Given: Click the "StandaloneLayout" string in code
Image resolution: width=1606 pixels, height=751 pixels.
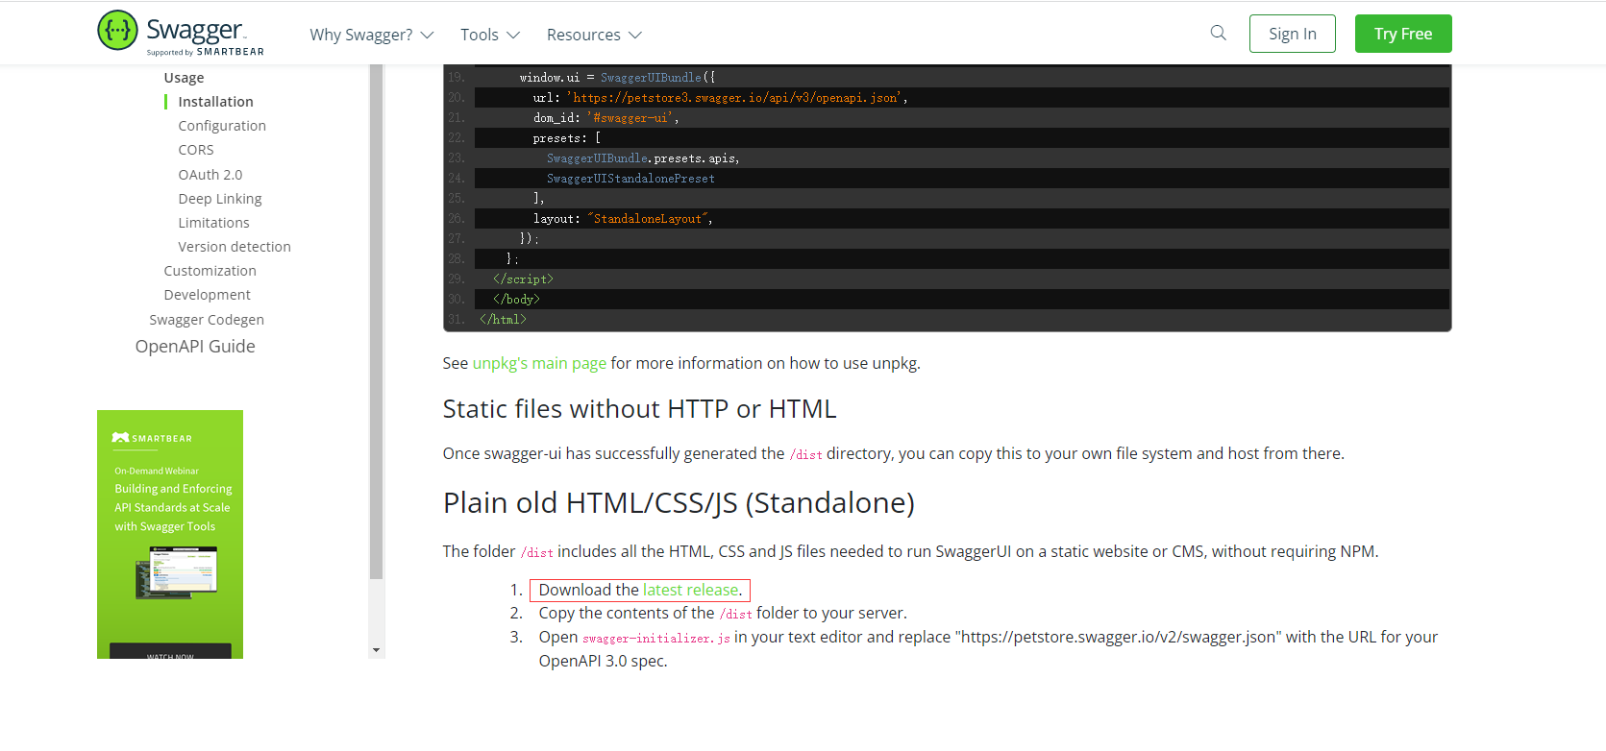Looking at the screenshot, I should point(648,219).
